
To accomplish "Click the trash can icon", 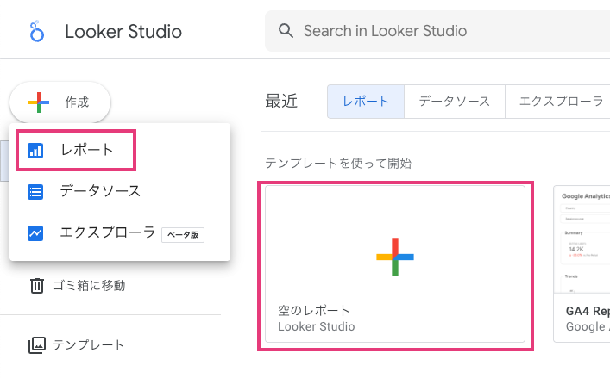I will click(x=36, y=285).
